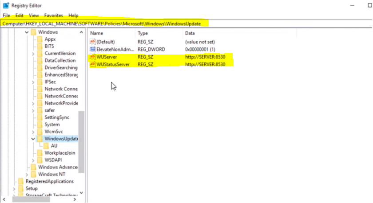
Task: Select the Windows NT key label
Action: pyautogui.click(x=52, y=174)
